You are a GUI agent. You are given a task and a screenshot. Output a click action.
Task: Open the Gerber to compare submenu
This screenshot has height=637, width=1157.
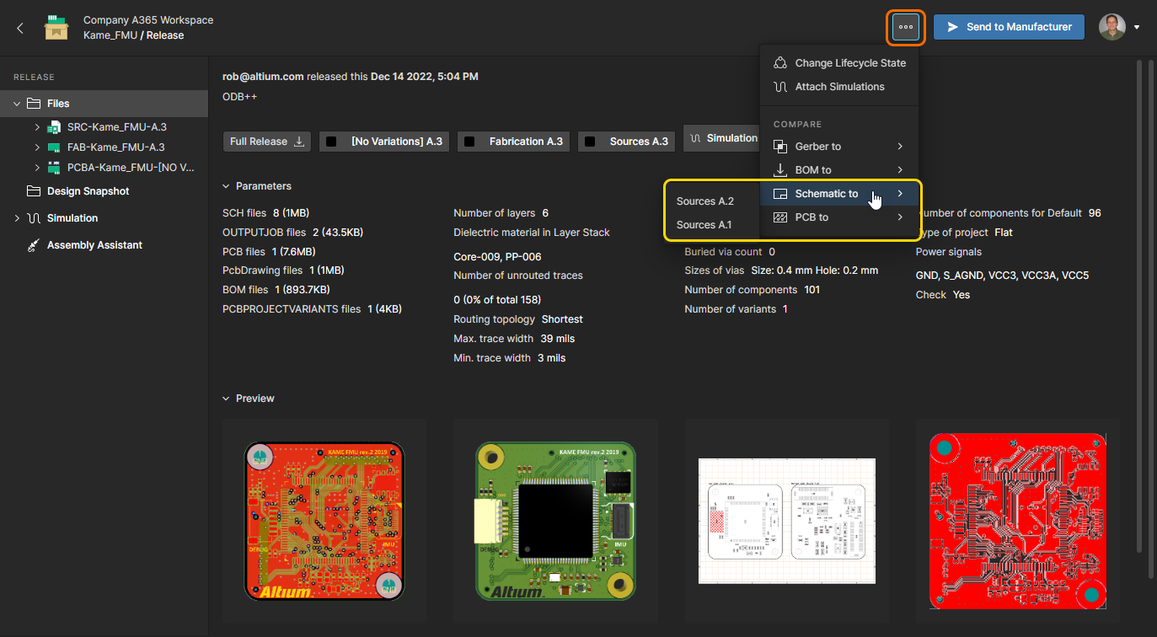coord(838,147)
